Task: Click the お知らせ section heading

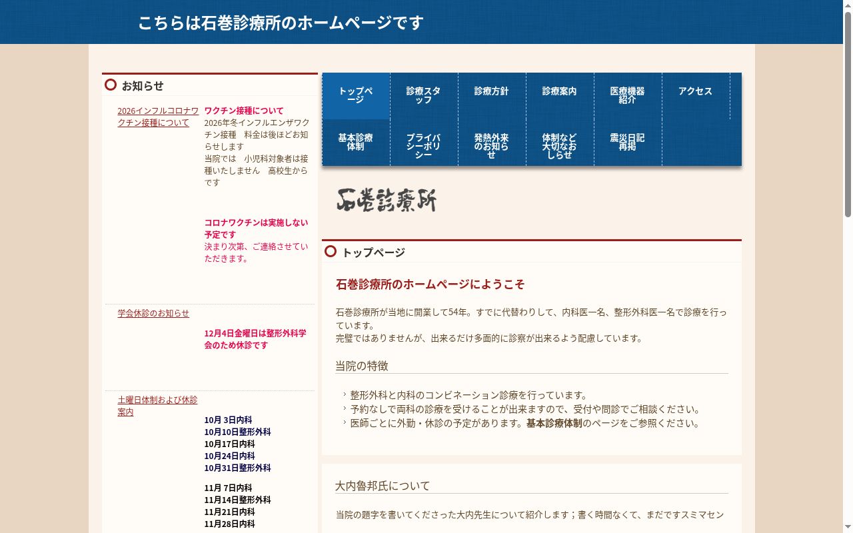Action: (x=143, y=86)
